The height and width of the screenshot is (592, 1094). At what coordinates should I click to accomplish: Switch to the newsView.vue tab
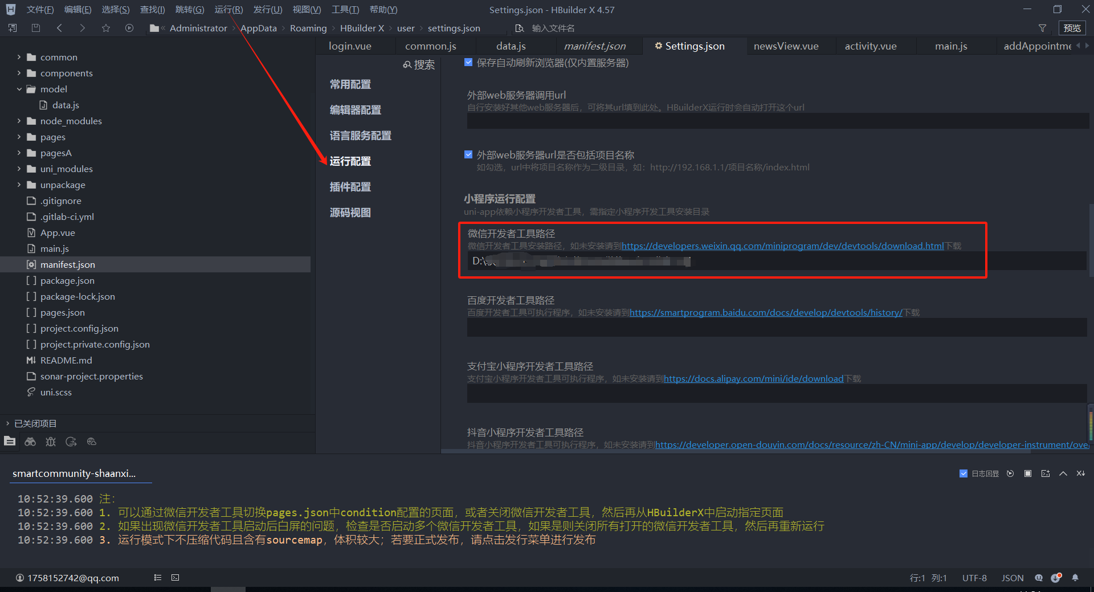pyautogui.click(x=786, y=46)
